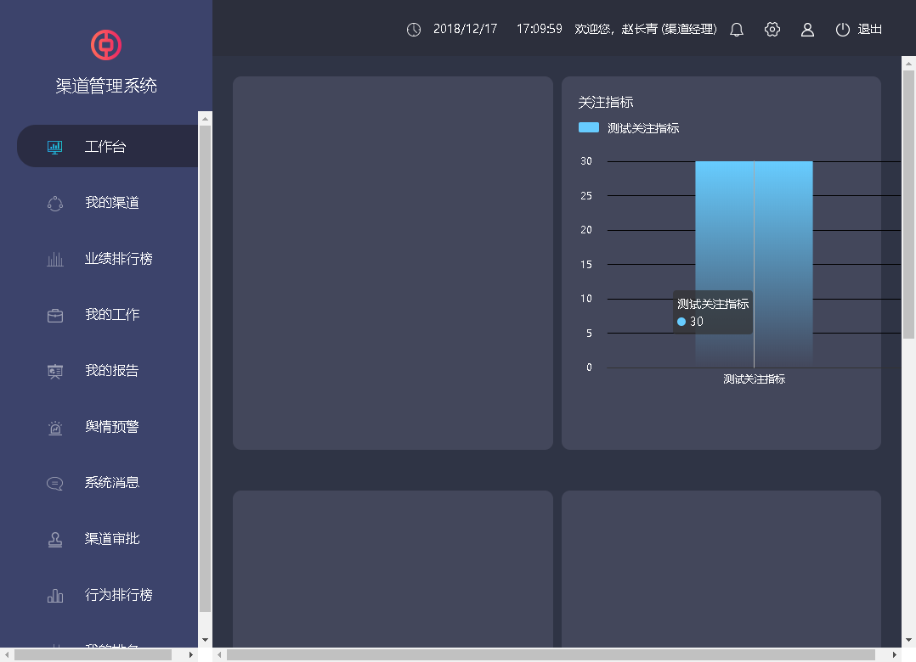Click the y-axis value 15
Image resolution: width=916 pixels, height=662 pixels.
pos(586,265)
